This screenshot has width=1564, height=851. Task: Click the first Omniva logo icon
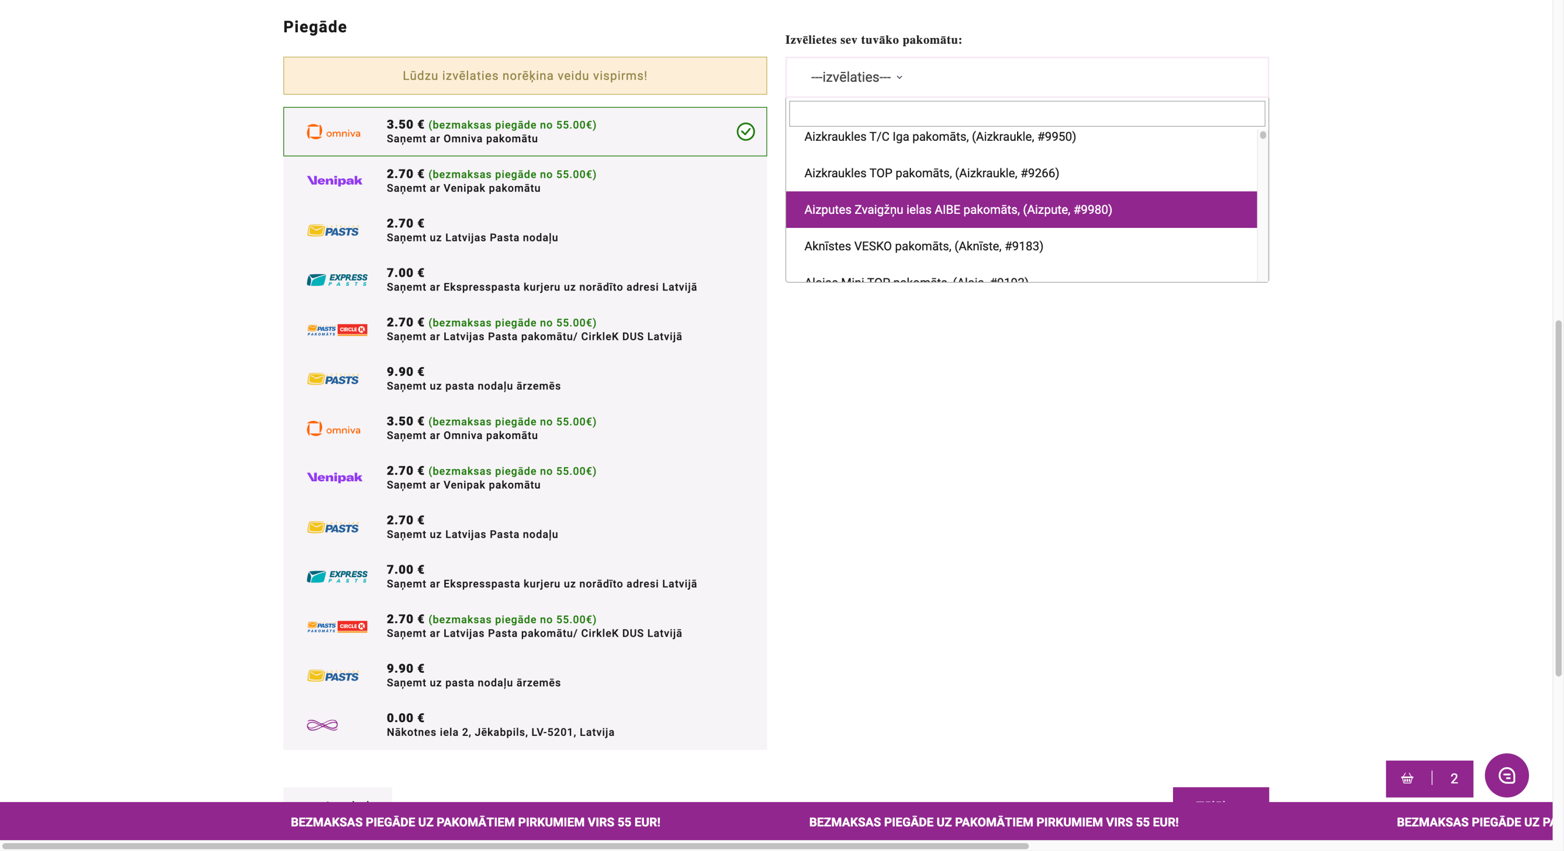[x=333, y=132]
